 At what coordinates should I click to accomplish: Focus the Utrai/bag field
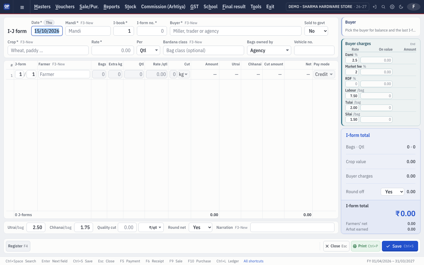(x=36, y=227)
